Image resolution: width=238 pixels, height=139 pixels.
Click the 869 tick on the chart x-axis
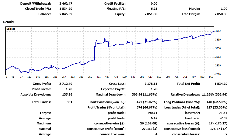click(211, 77)
